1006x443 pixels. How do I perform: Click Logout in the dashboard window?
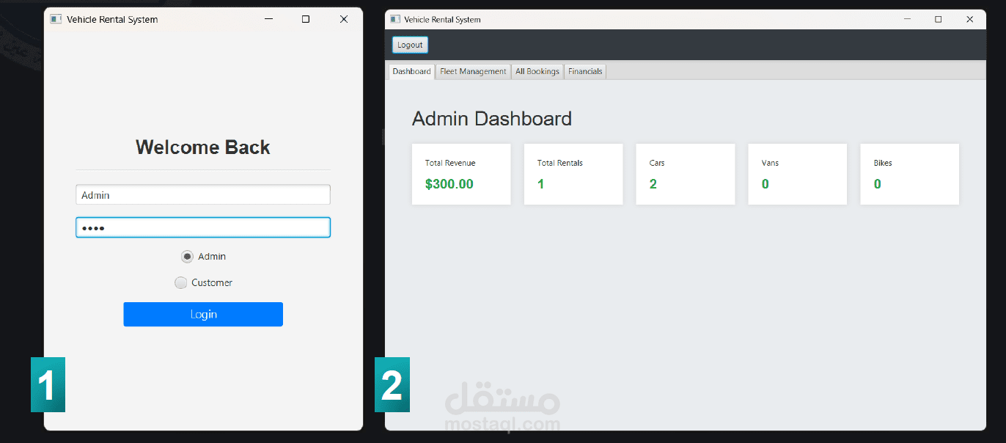coord(410,45)
